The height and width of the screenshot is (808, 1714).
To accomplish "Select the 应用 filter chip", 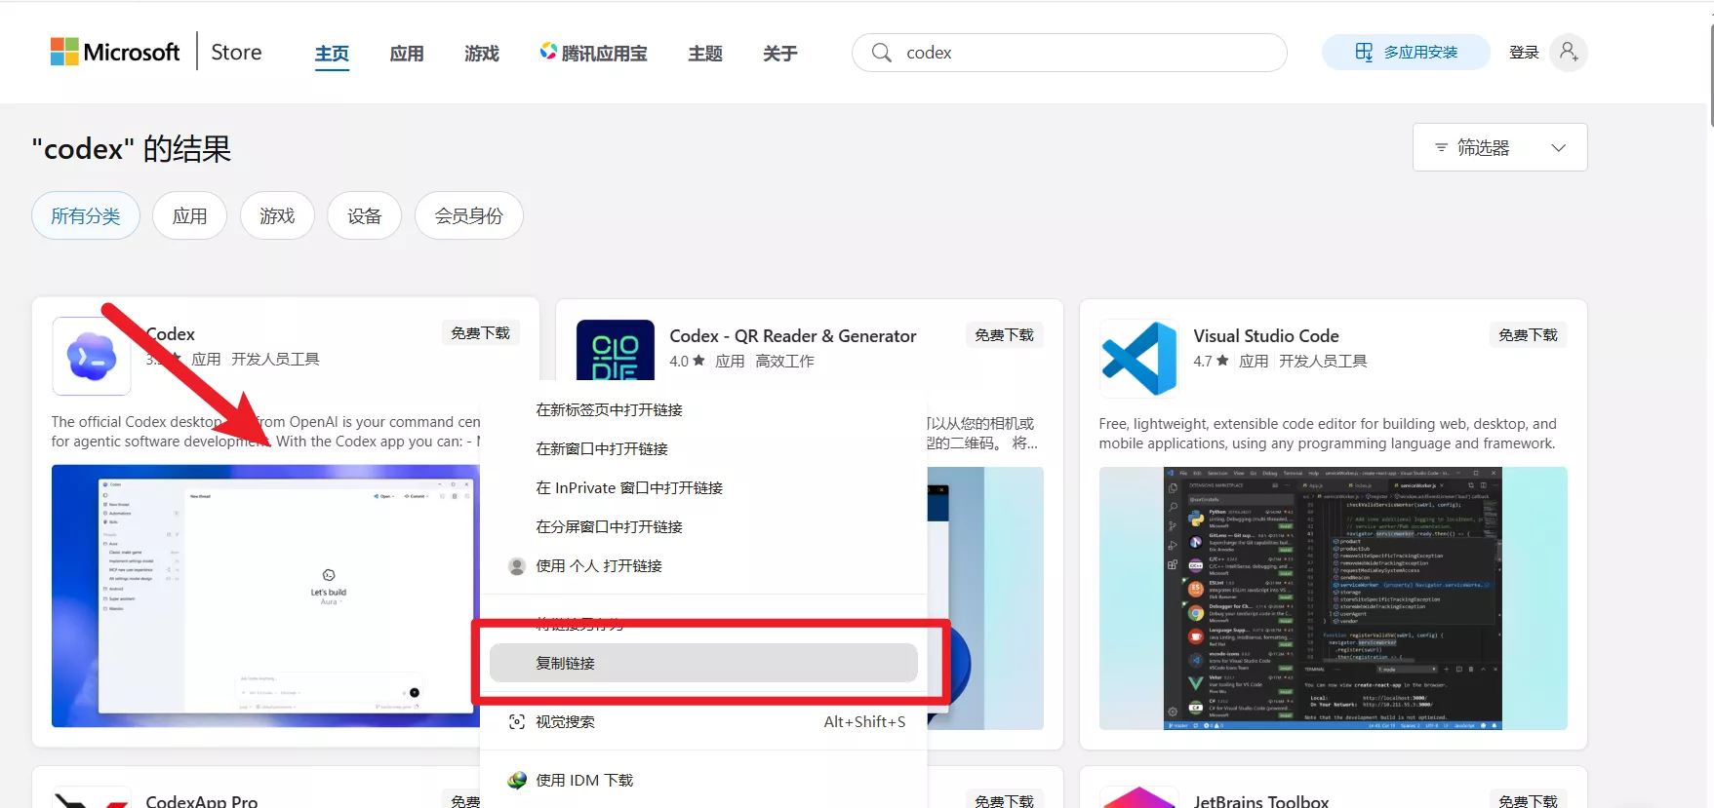I will (x=190, y=215).
